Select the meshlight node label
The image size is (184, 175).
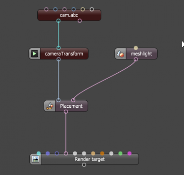142,54
